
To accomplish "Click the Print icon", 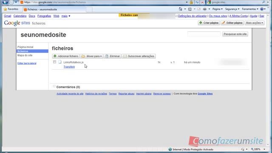I will coord(205,9).
